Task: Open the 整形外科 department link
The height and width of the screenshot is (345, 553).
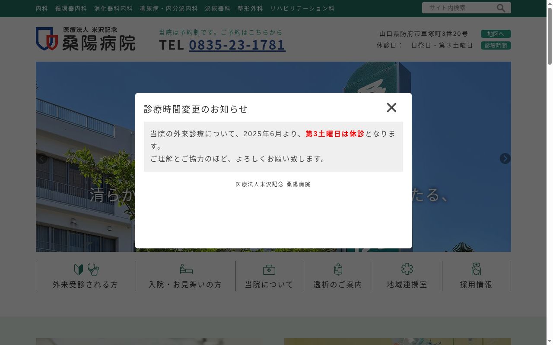Action: click(x=250, y=8)
